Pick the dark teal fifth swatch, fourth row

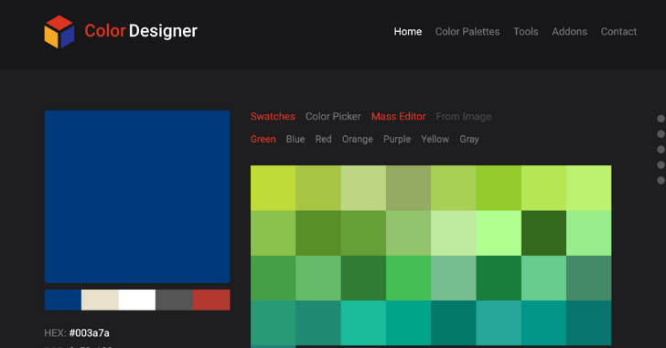pyautogui.click(x=454, y=323)
